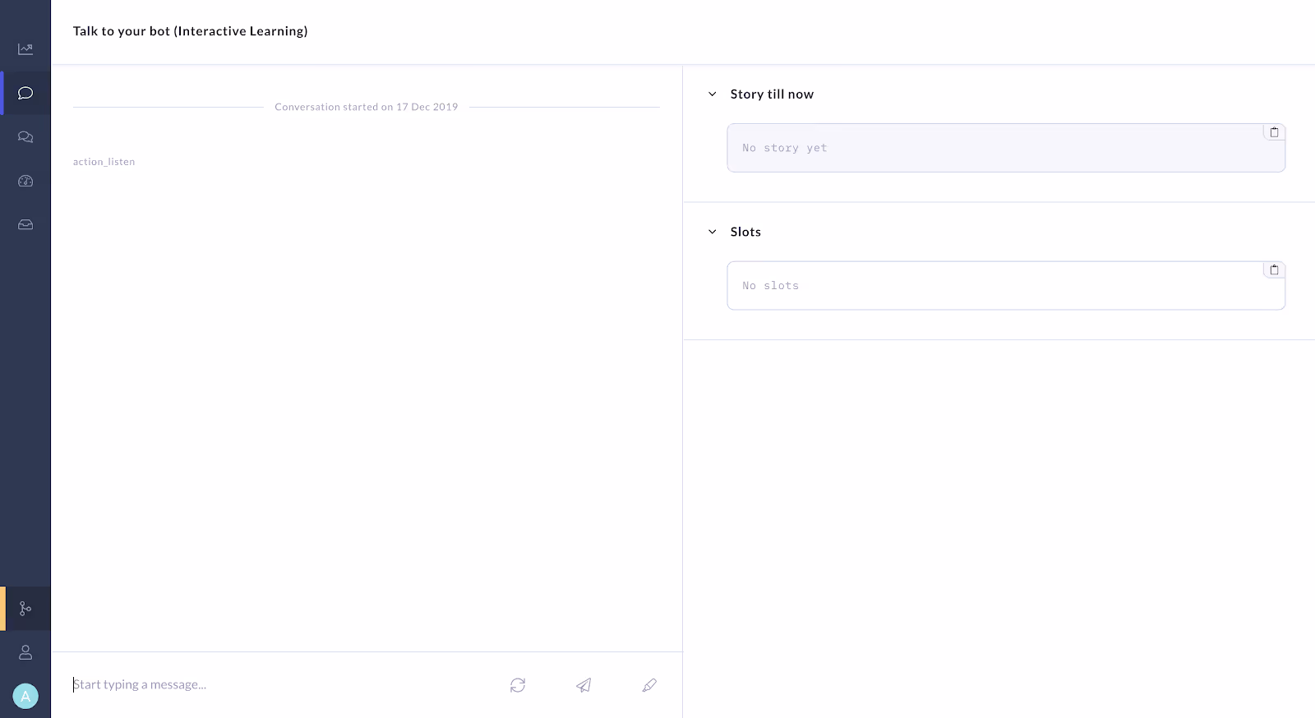This screenshot has width=1315, height=718.
Task: Open the Conversations icon in sidebar
Action: click(25, 137)
